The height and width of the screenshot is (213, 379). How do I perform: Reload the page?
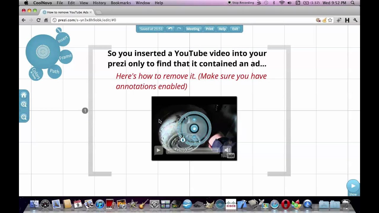pyautogui.click(x=38, y=20)
